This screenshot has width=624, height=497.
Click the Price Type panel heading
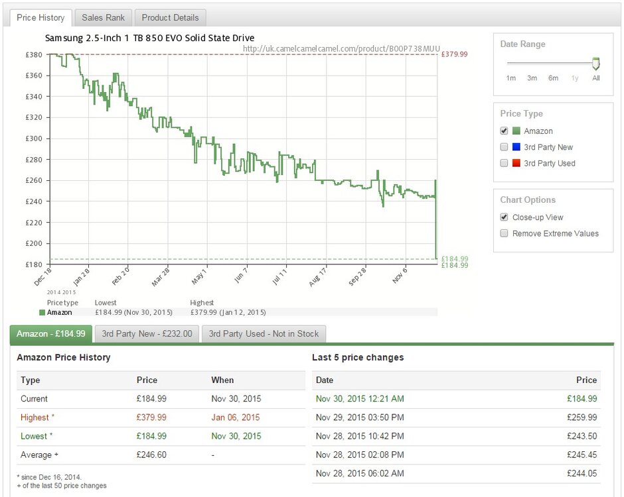point(521,113)
